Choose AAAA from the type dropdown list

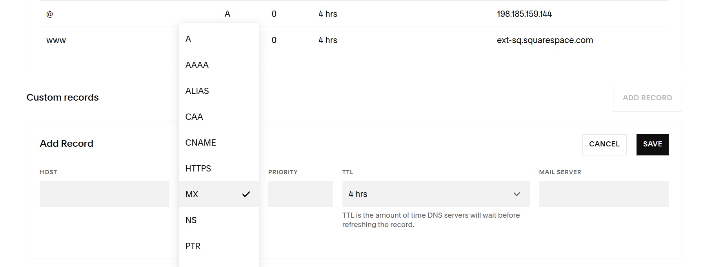[x=197, y=65]
